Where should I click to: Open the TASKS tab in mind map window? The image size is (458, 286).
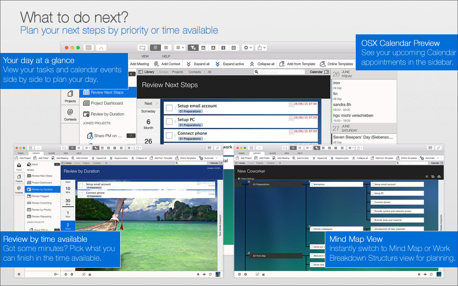pyautogui.click(x=242, y=153)
